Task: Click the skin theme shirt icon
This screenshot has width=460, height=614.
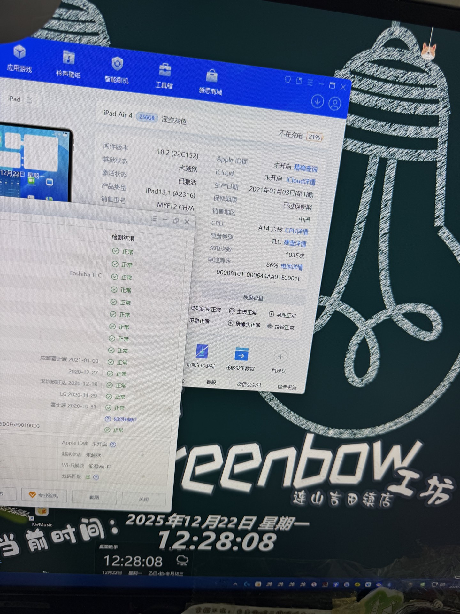Action: coord(287,80)
